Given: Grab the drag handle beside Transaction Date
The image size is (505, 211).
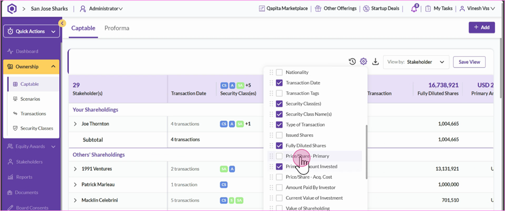Looking at the screenshot, I should tap(271, 83).
